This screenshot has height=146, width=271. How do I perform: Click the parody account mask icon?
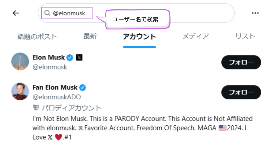36,108
